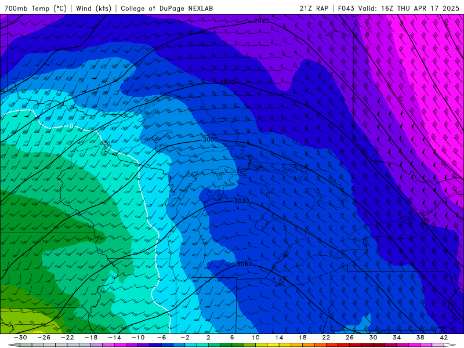This screenshot has height=348, width=464.
Task: Click the 38 colorbar scale label
Action: point(420,338)
